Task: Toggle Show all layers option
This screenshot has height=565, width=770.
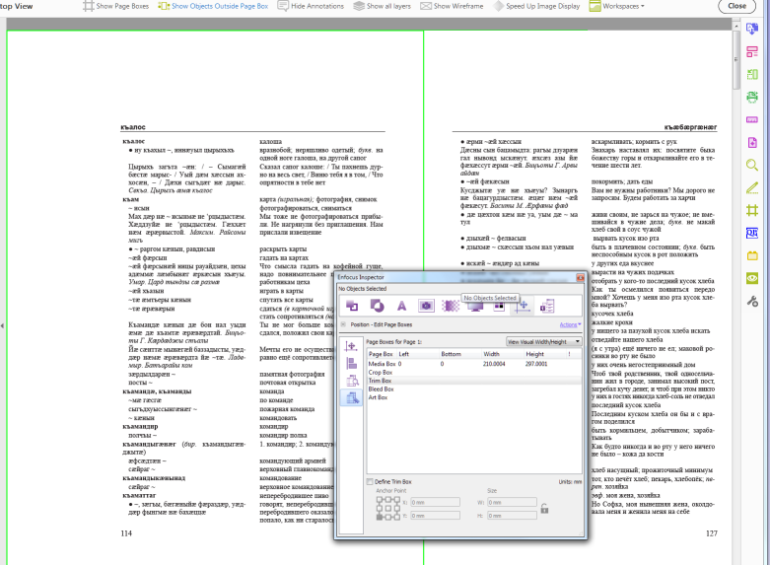Action: [x=383, y=6]
